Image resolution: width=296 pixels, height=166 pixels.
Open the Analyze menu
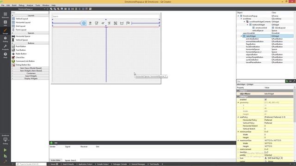point(30,5)
